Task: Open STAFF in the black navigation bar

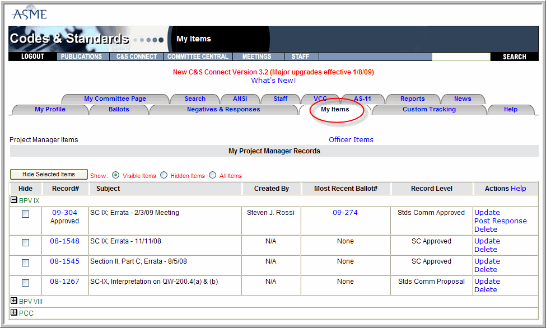Action: pos(300,57)
